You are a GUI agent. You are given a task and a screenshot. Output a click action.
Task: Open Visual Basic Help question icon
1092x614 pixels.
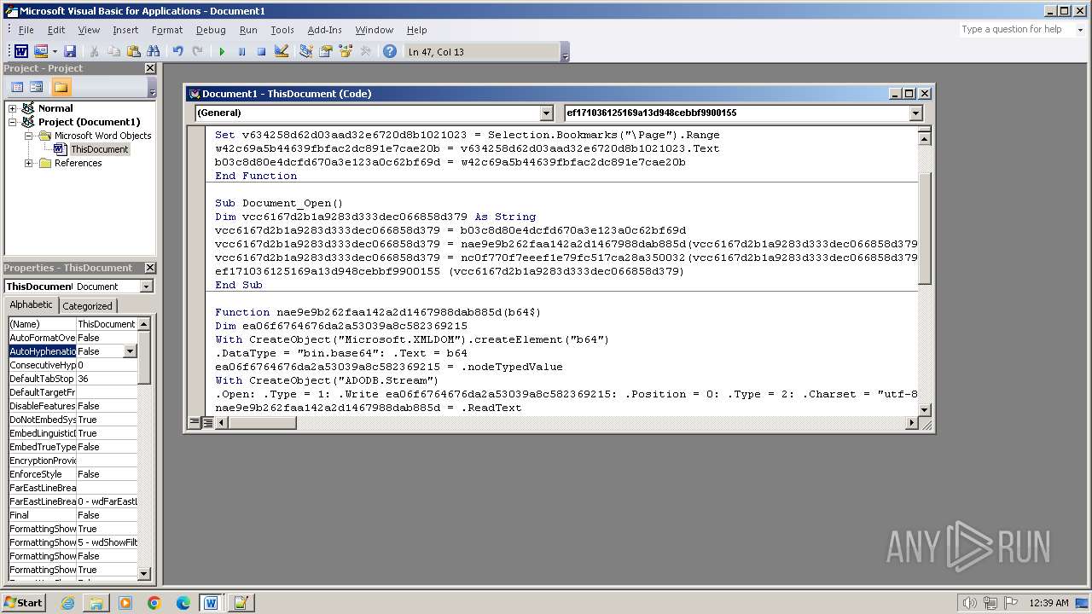[390, 51]
